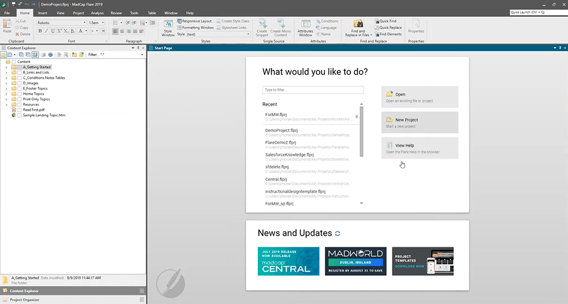Expand the Resources folder
This screenshot has width=568, height=304.
[x=6, y=104]
